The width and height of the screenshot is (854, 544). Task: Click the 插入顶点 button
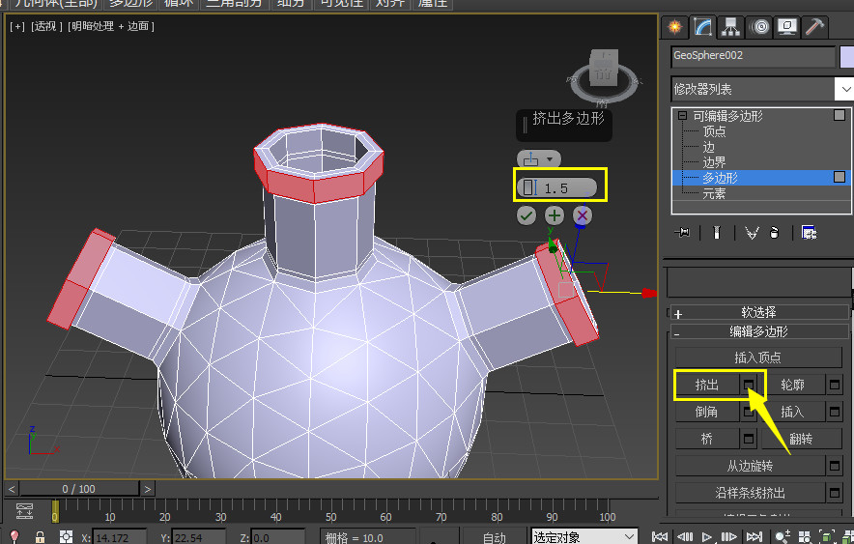(758, 358)
